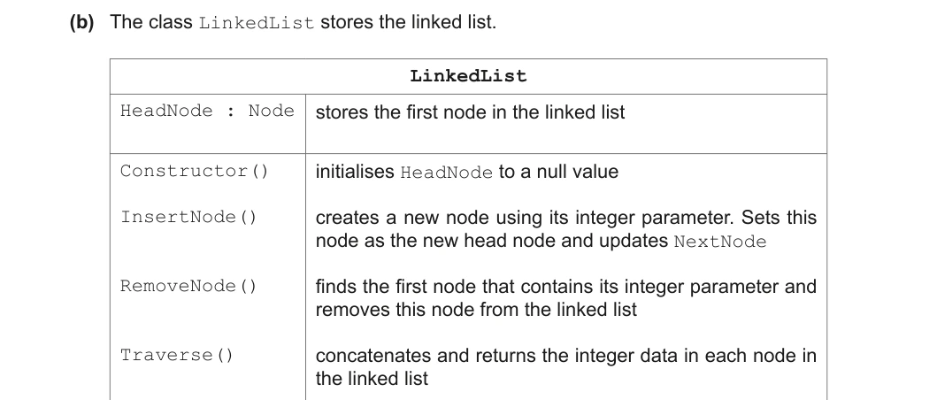
Task: Click the question label (b)
Action: [82, 22]
